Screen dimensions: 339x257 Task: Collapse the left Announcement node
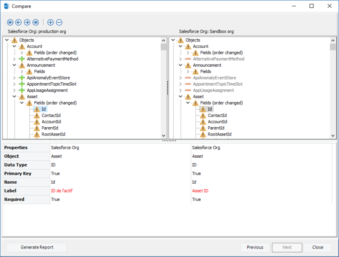(x=14, y=65)
